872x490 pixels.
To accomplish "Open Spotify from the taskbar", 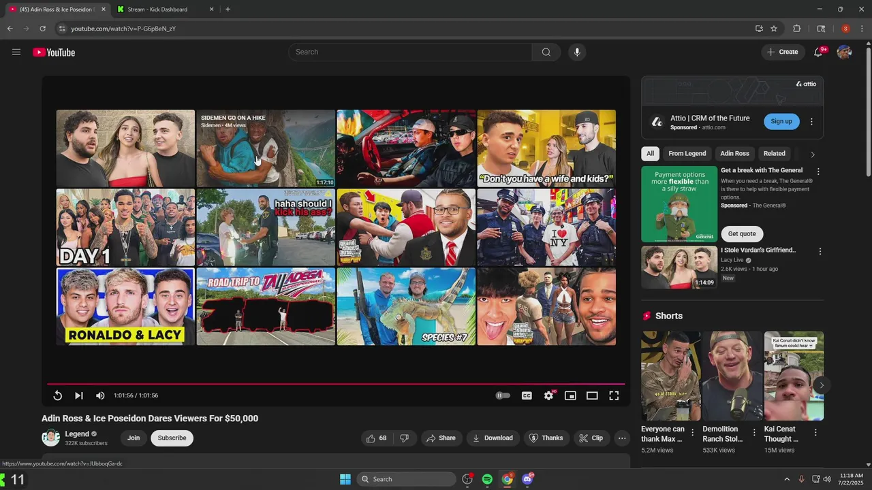I will click(x=487, y=479).
